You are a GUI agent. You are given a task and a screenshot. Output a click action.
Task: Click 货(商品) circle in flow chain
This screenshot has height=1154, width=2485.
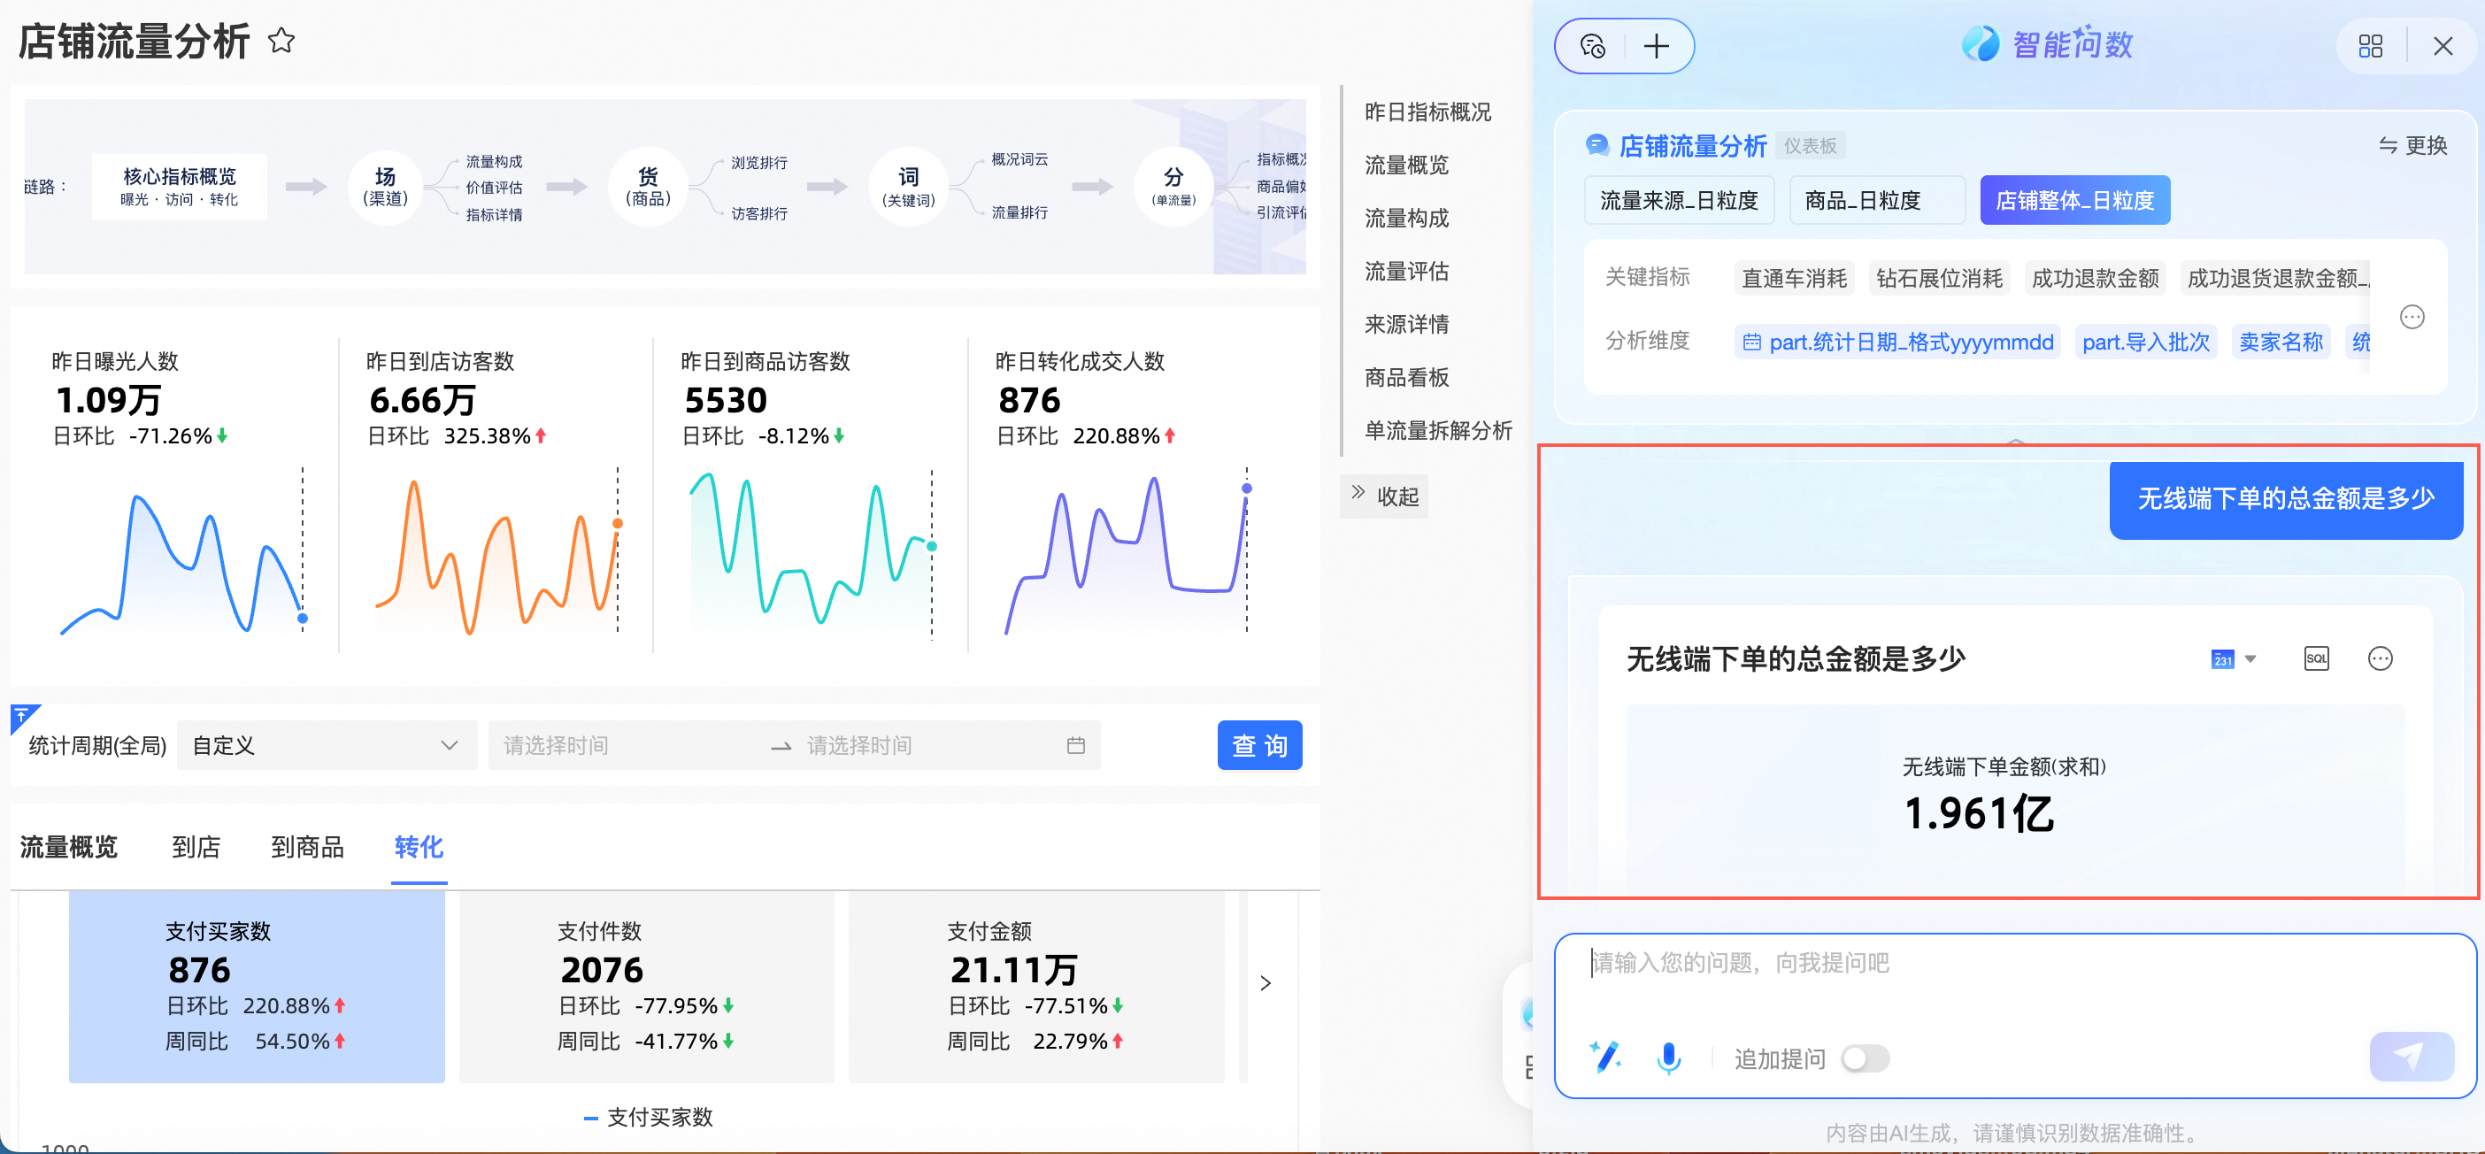point(647,186)
